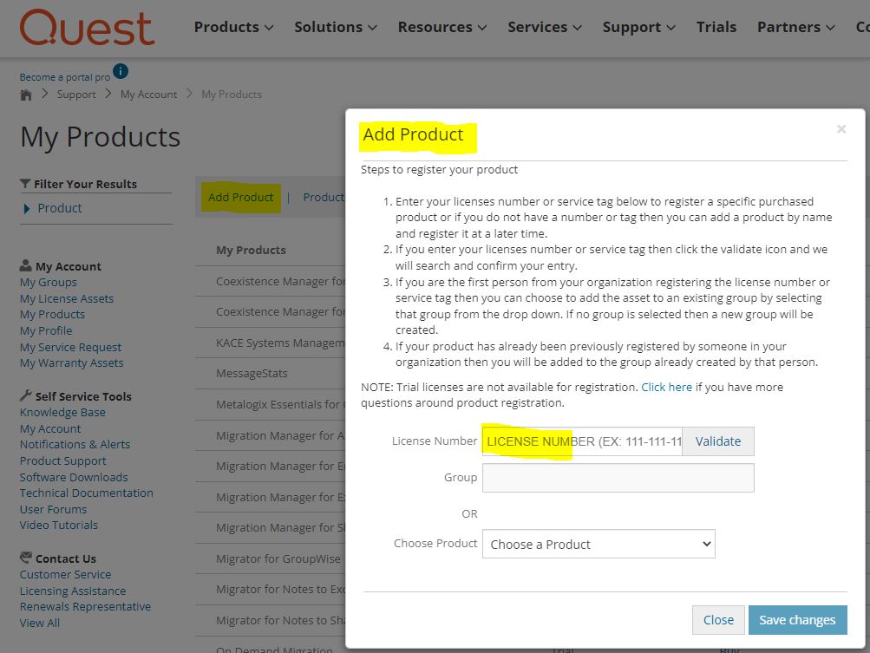Open the Choose a Product dropdown
870x653 pixels.
click(x=599, y=545)
